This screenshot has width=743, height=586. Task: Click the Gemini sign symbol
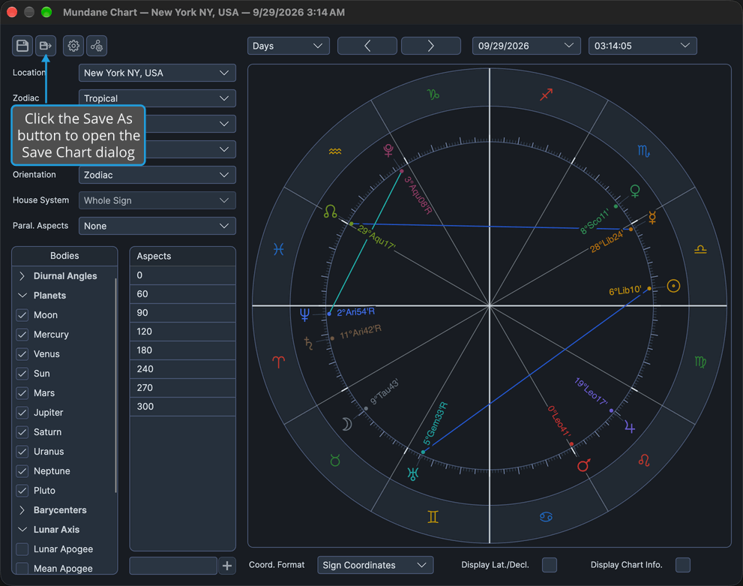coord(433,517)
